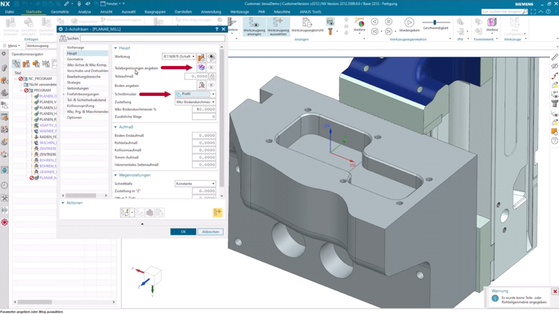Click the Boden-Endaufmaß value field
This screenshot has height=314, width=559.
[204, 136]
